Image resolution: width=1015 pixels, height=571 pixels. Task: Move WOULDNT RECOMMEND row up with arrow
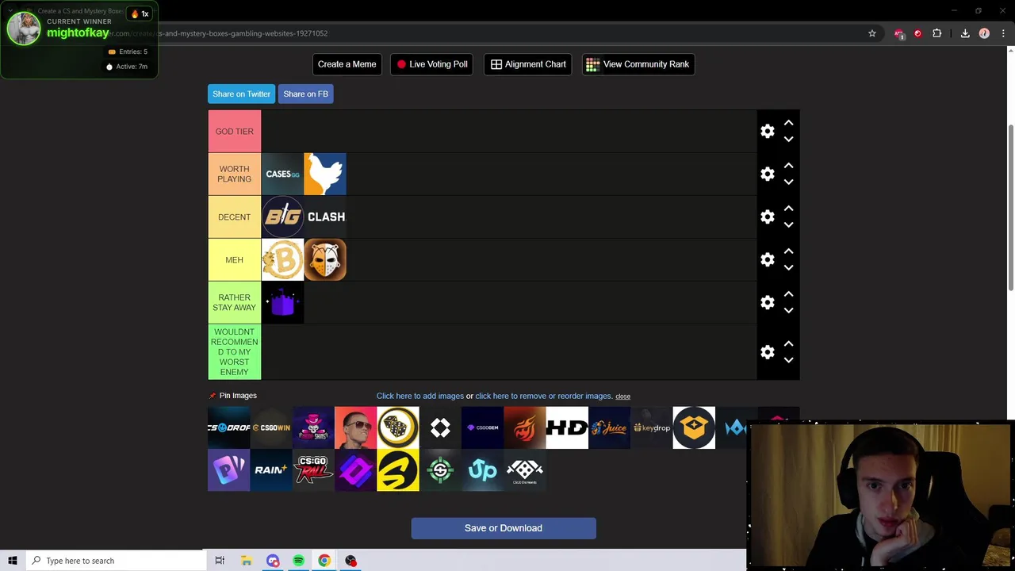click(788, 343)
